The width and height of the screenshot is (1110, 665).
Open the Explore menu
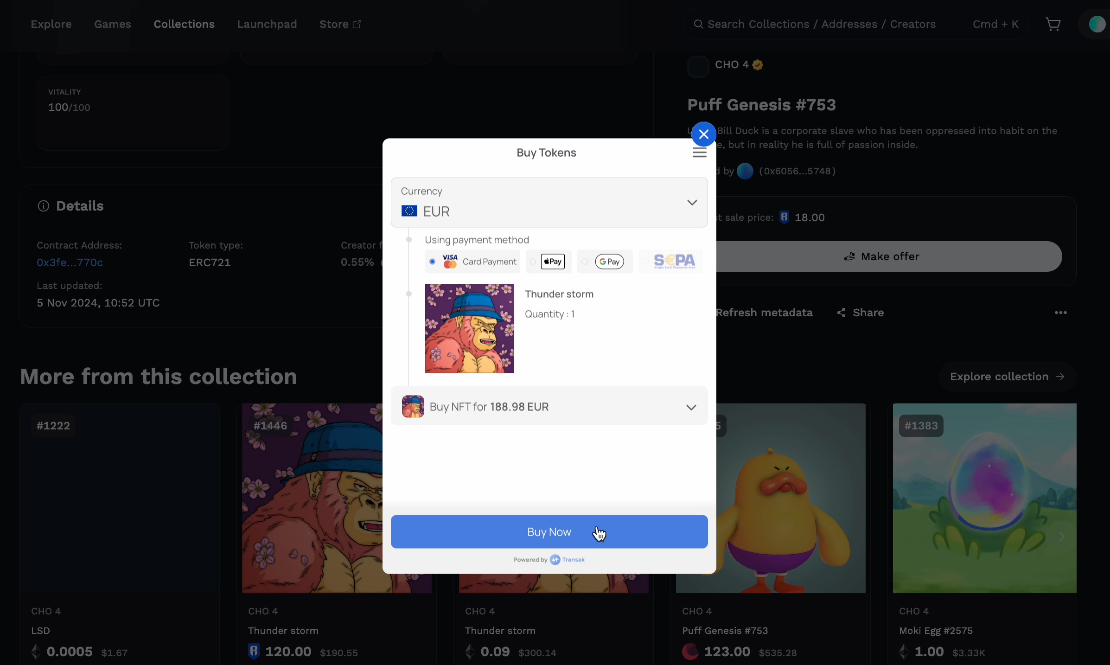[51, 24]
